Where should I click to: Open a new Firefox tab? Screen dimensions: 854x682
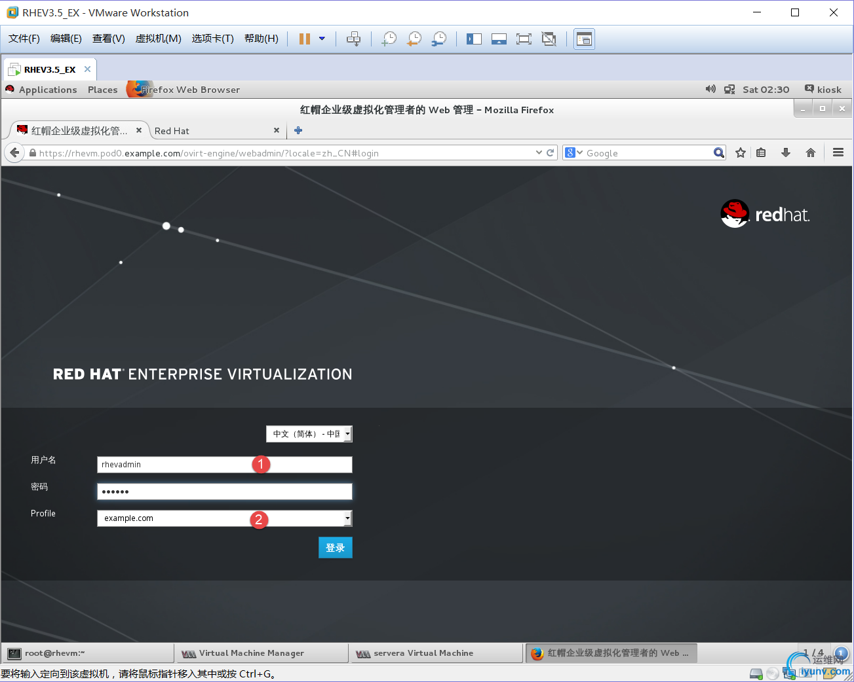pos(298,130)
